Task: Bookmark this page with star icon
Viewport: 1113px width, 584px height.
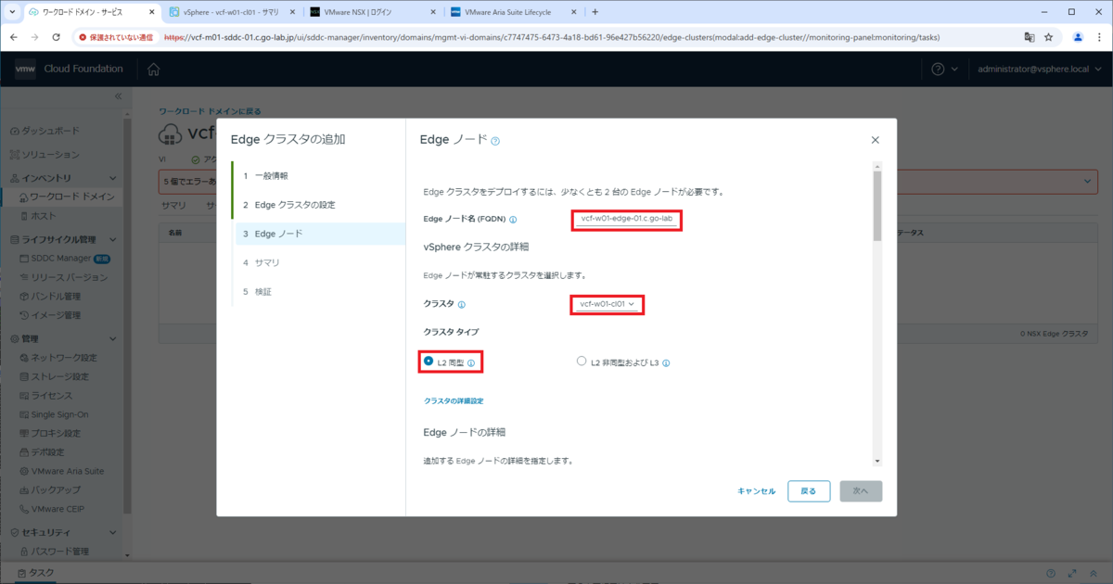Action: coord(1049,37)
